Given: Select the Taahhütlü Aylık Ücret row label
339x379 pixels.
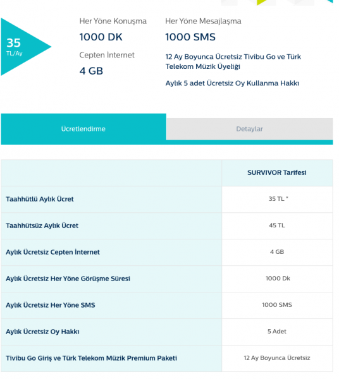Looking at the screenshot, I should tap(40, 199).
